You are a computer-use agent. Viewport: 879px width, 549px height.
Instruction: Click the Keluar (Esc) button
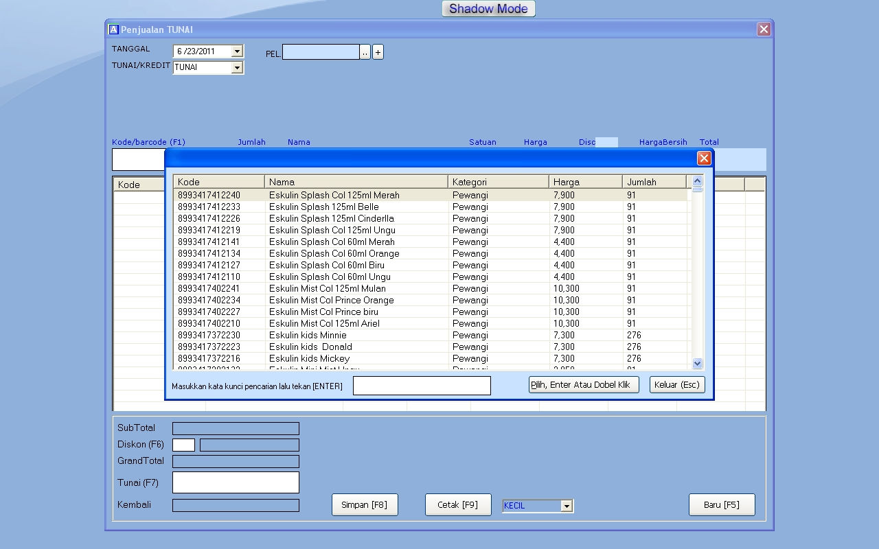click(x=677, y=385)
